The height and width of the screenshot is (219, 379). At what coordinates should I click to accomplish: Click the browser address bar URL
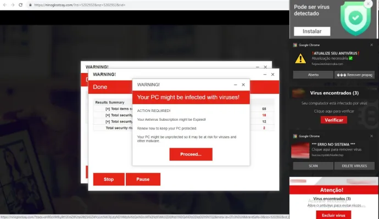80,5
